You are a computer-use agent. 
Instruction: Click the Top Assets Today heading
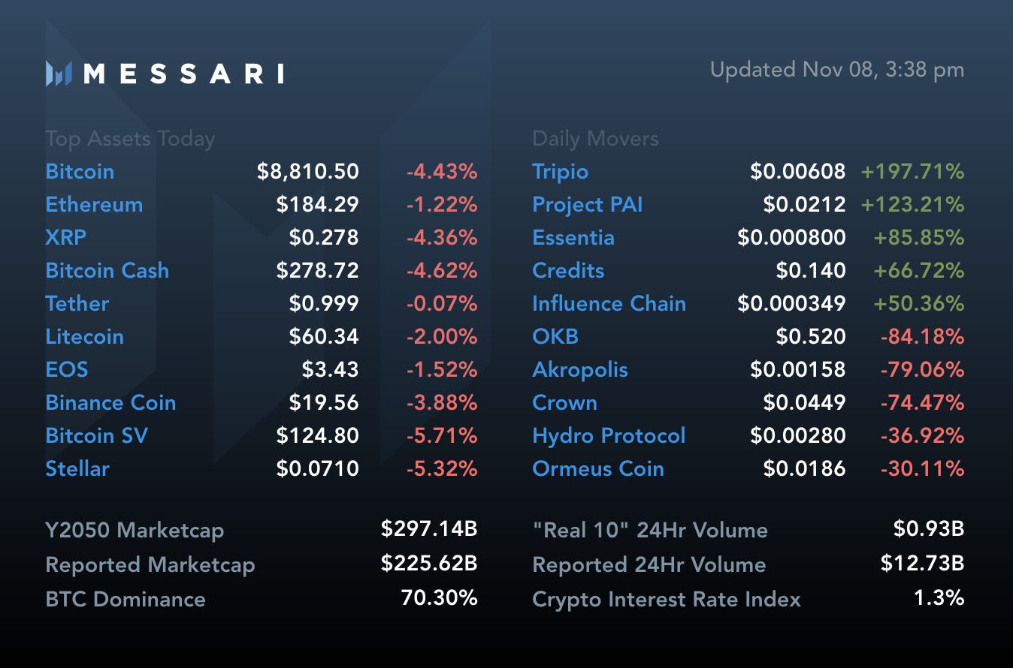point(130,139)
